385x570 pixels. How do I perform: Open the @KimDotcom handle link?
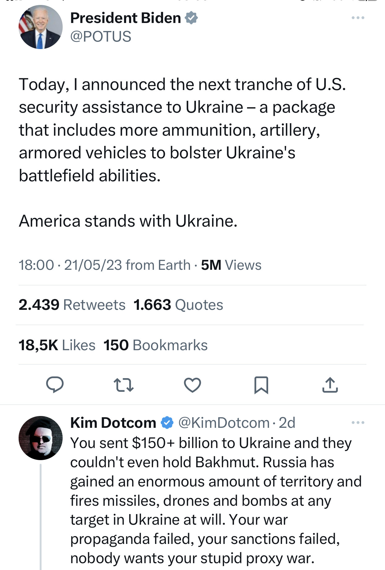coord(224,423)
